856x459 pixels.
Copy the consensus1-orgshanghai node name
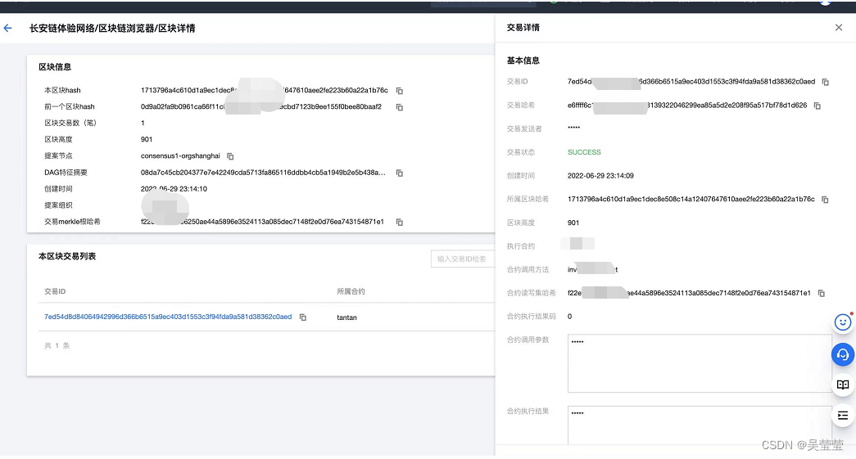230,156
